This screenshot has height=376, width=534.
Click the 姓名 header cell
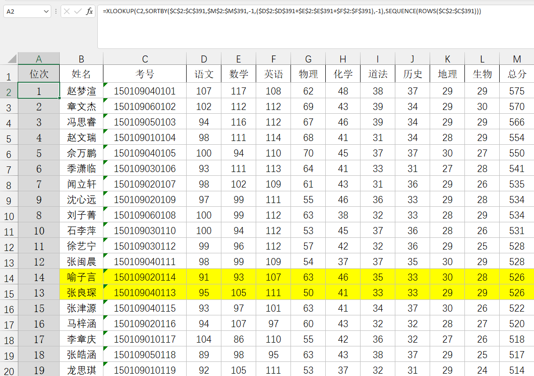pyautogui.click(x=81, y=74)
